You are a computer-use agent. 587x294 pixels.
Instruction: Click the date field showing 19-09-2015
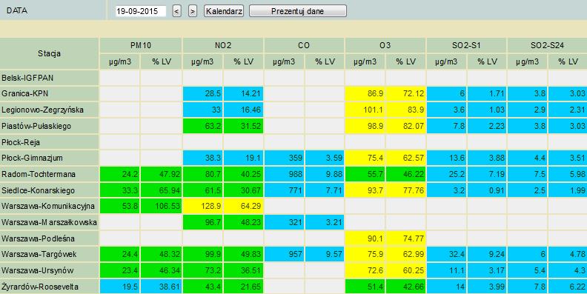(140, 11)
